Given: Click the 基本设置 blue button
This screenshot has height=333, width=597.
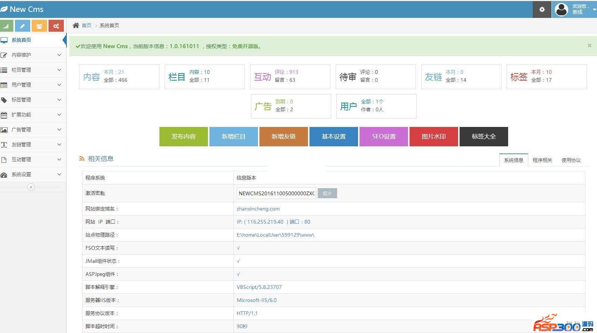Looking at the screenshot, I should [x=334, y=137].
